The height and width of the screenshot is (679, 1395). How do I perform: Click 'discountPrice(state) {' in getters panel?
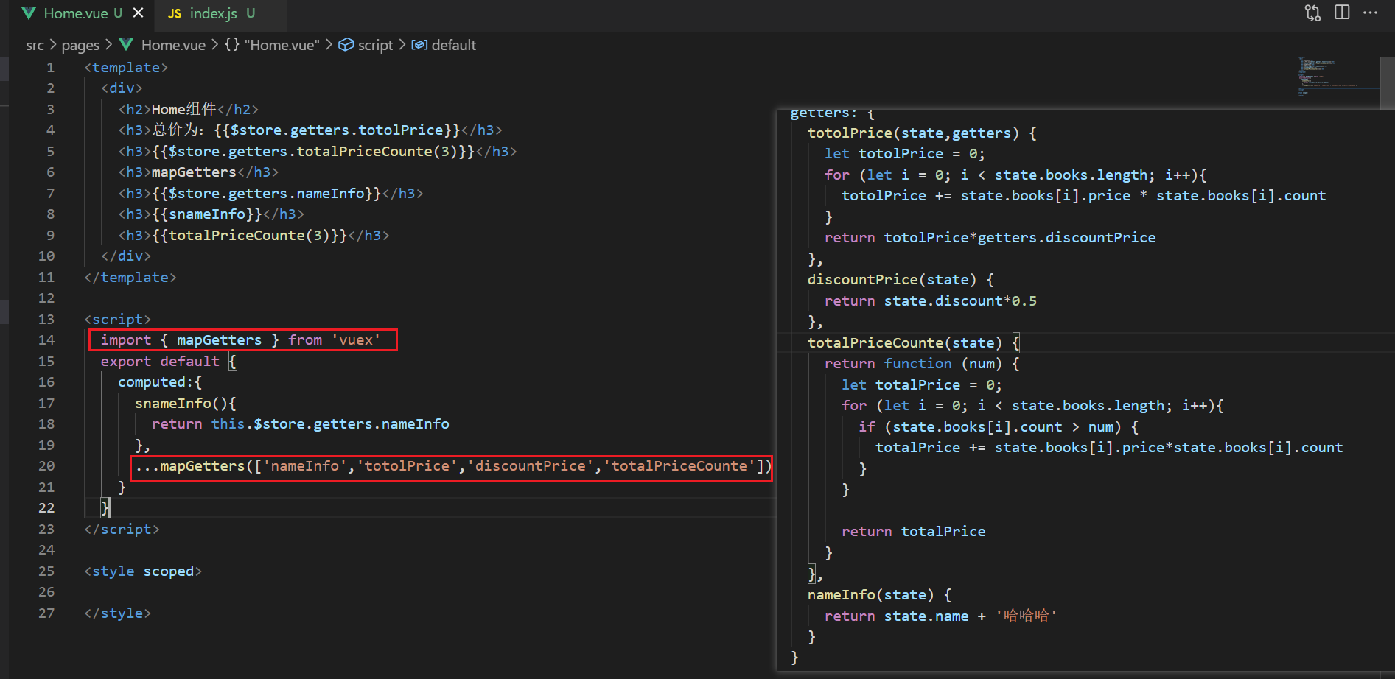[901, 280]
